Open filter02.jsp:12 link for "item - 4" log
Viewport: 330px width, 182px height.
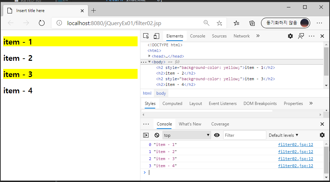[x=295, y=166]
